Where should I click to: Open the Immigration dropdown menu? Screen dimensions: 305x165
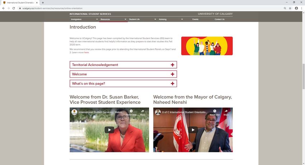[x=84, y=19]
